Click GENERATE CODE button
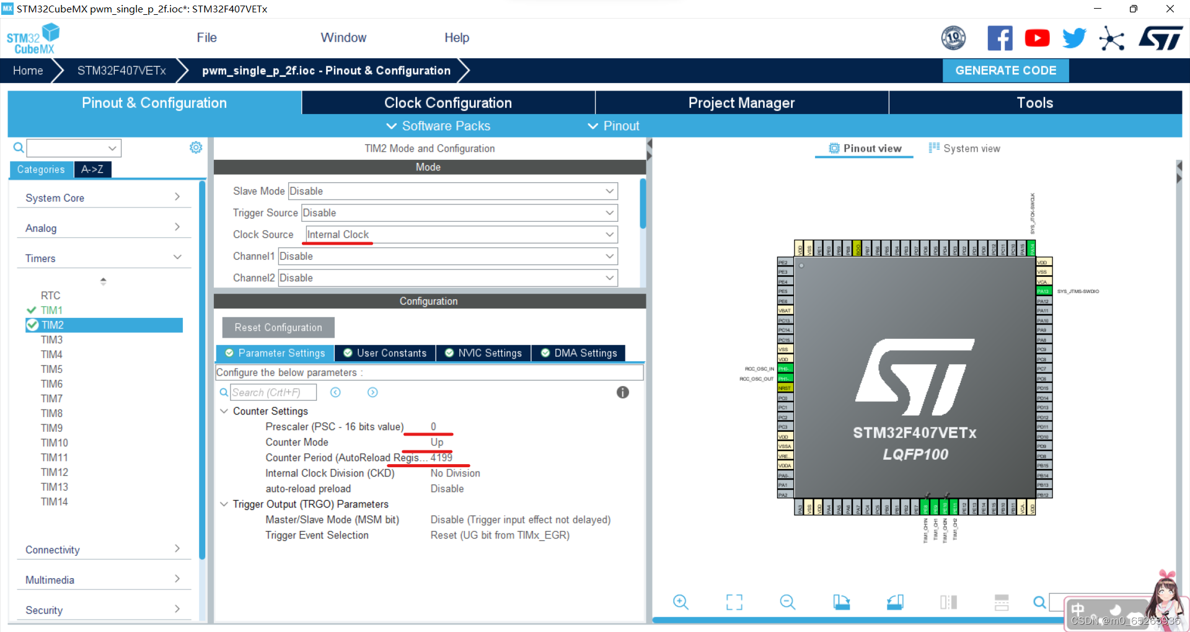 (x=1005, y=71)
